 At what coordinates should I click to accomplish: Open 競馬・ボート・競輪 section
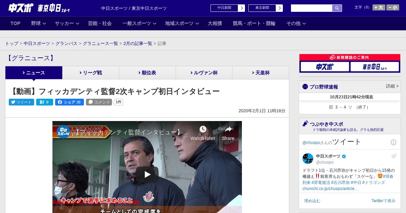(254, 23)
